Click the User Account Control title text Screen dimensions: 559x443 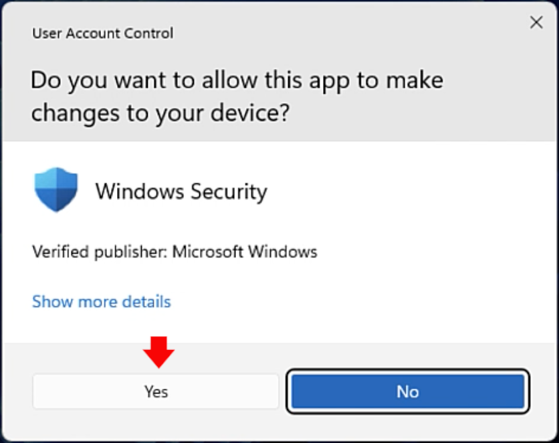point(103,33)
